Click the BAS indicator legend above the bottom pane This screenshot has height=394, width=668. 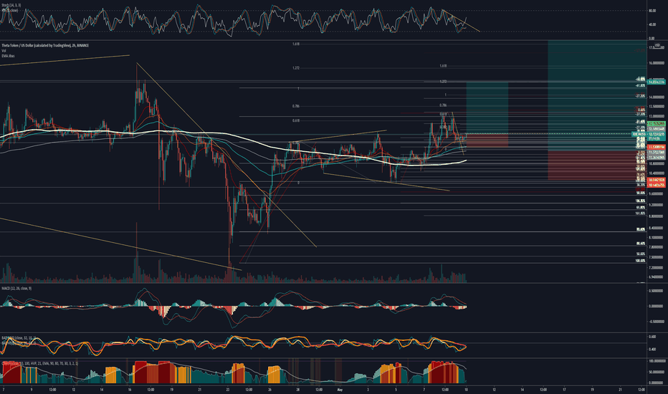click(19, 337)
